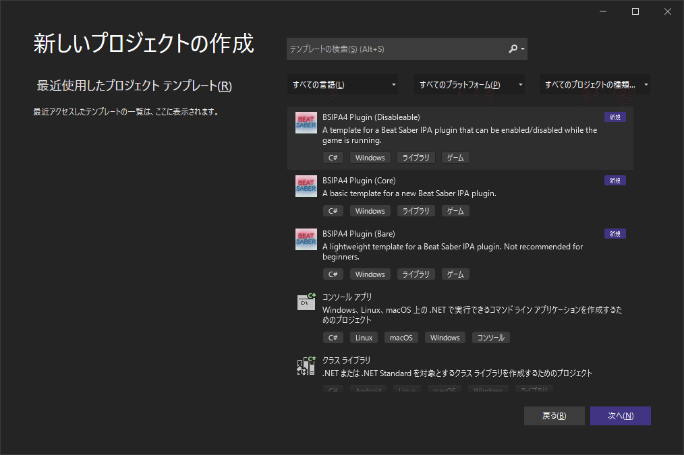Select the BSIPA4 Plugin (Bare) template icon
The width and height of the screenshot is (684, 455).
[x=306, y=239]
